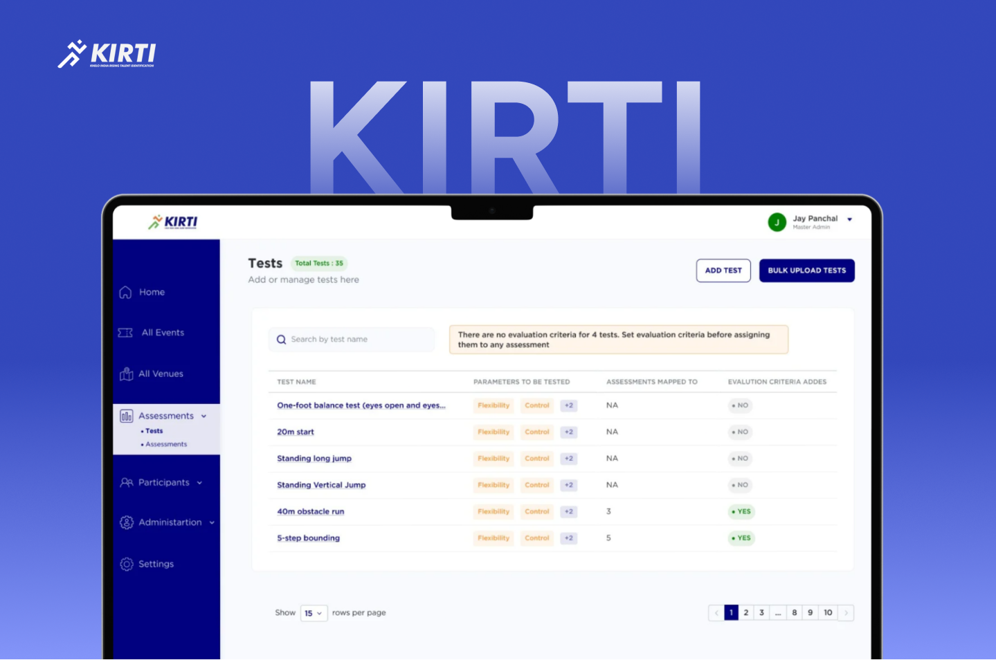Click the ADD TEST button
This screenshot has width=996, height=660.
723,271
